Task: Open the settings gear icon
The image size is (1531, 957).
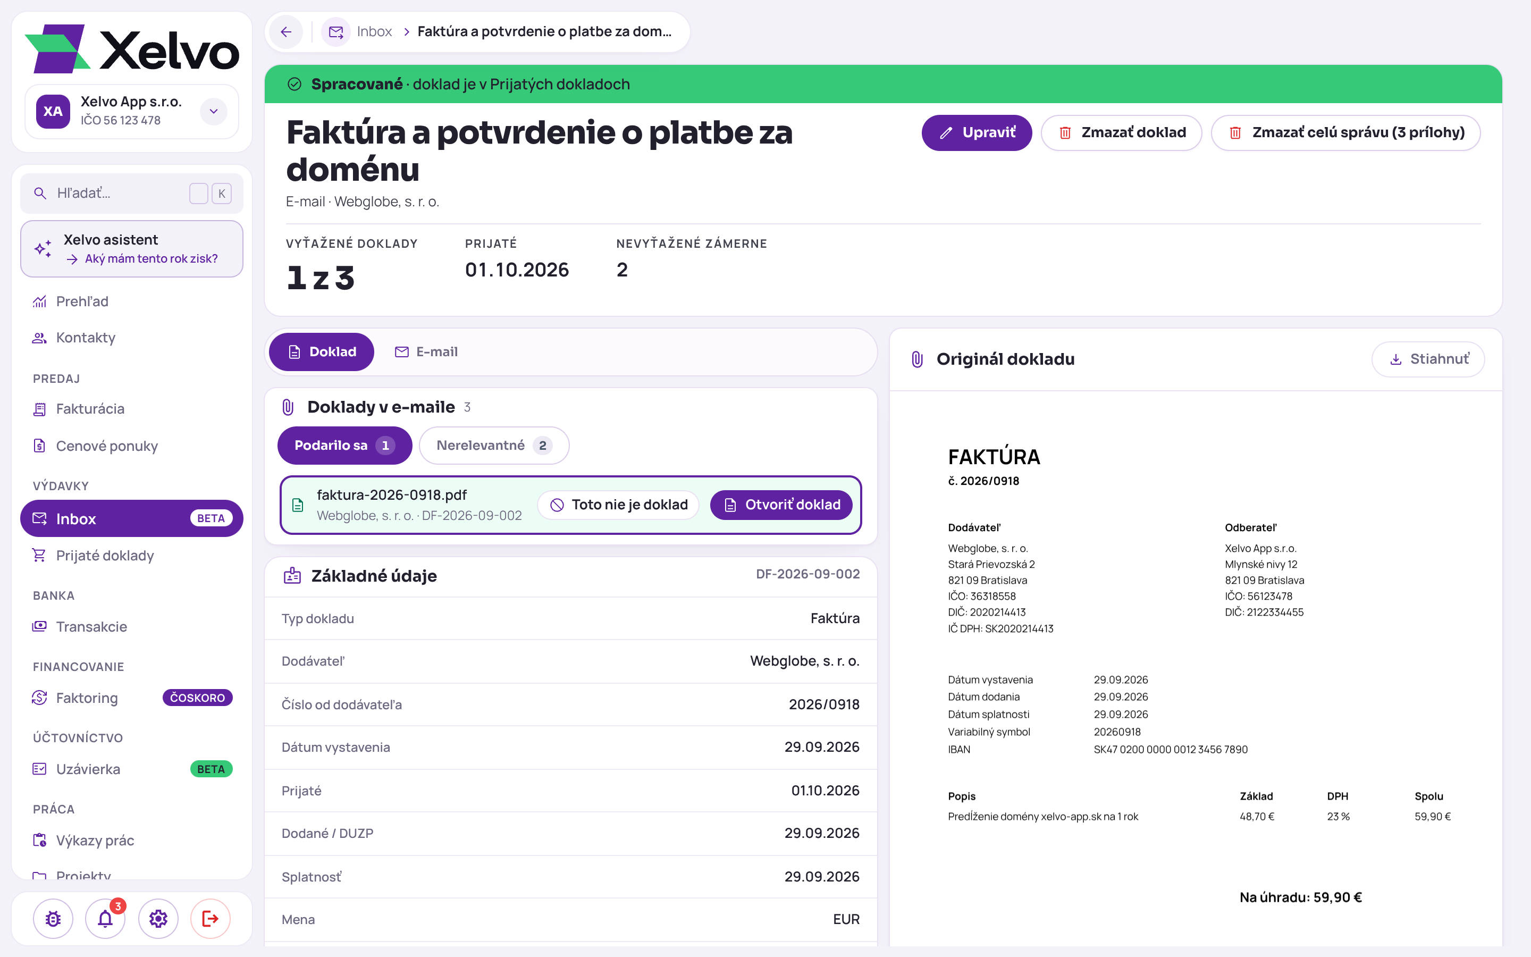Action: coord(158,918)
